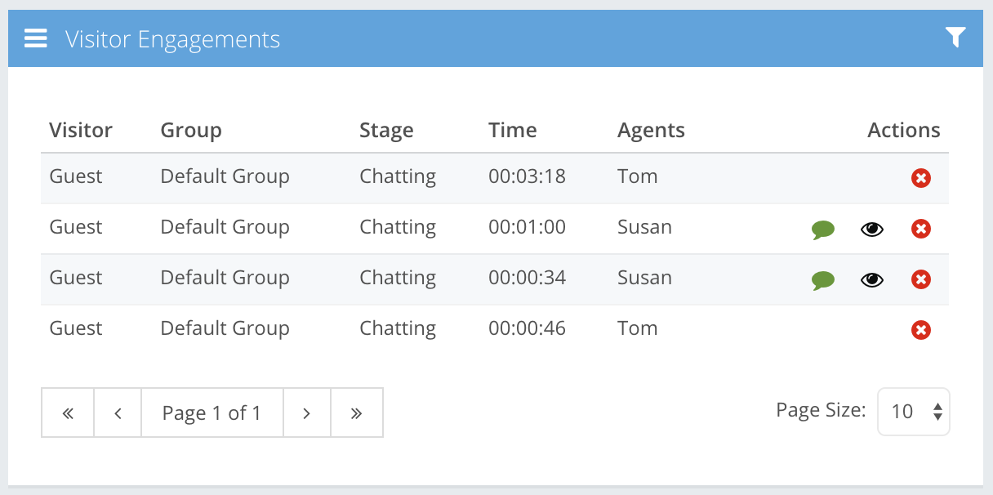Jump to last page with double-right arrow
Viewport: 993px width, 495px height.
pos(356,412)
